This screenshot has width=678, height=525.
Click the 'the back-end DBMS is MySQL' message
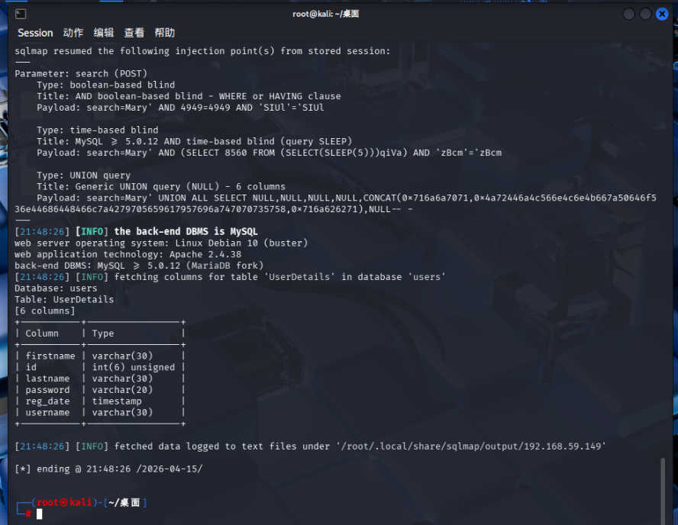pos(186,232)
